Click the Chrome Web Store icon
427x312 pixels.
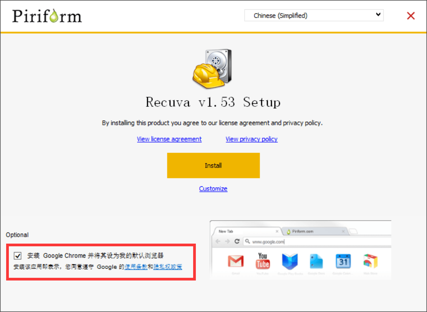(x=370, y=261)
